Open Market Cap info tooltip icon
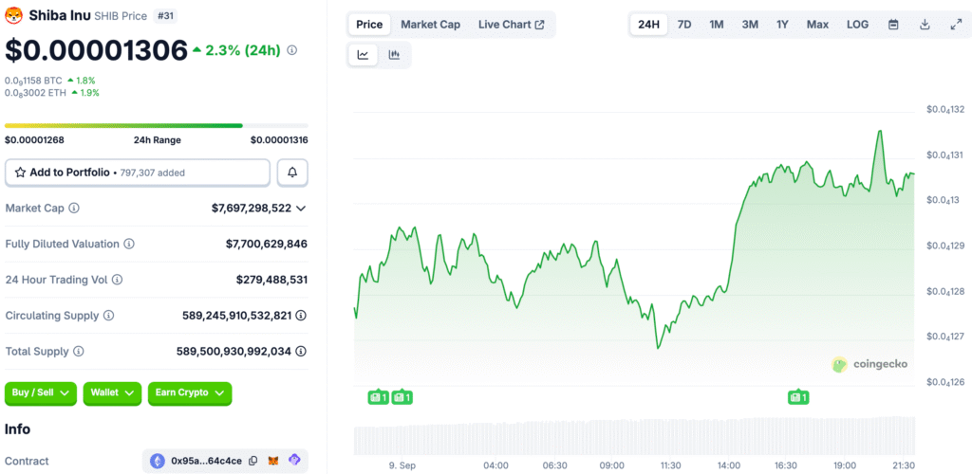The image size is (972, 474). click(74, 208)
